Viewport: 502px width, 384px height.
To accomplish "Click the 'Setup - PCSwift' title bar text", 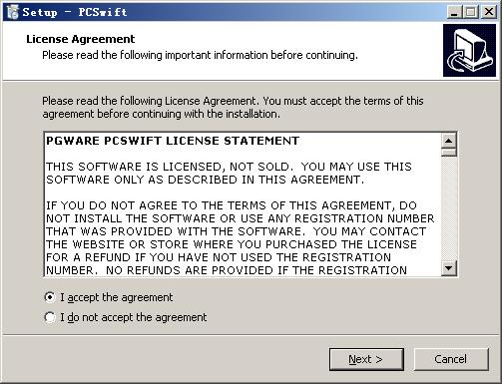I will pos(75,12).
